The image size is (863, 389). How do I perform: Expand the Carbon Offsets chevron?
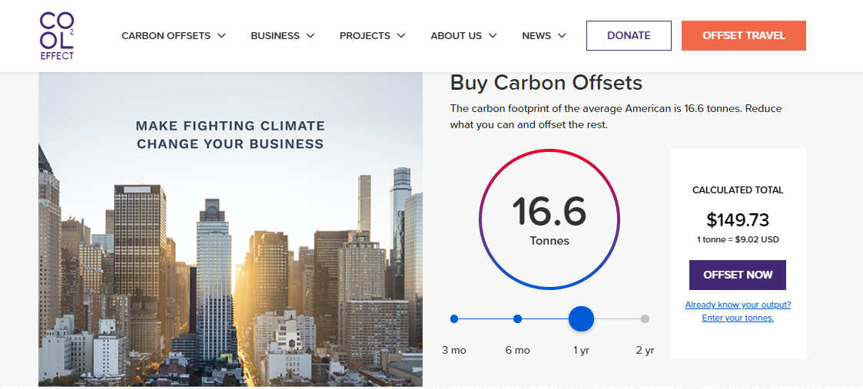[221, 36]
